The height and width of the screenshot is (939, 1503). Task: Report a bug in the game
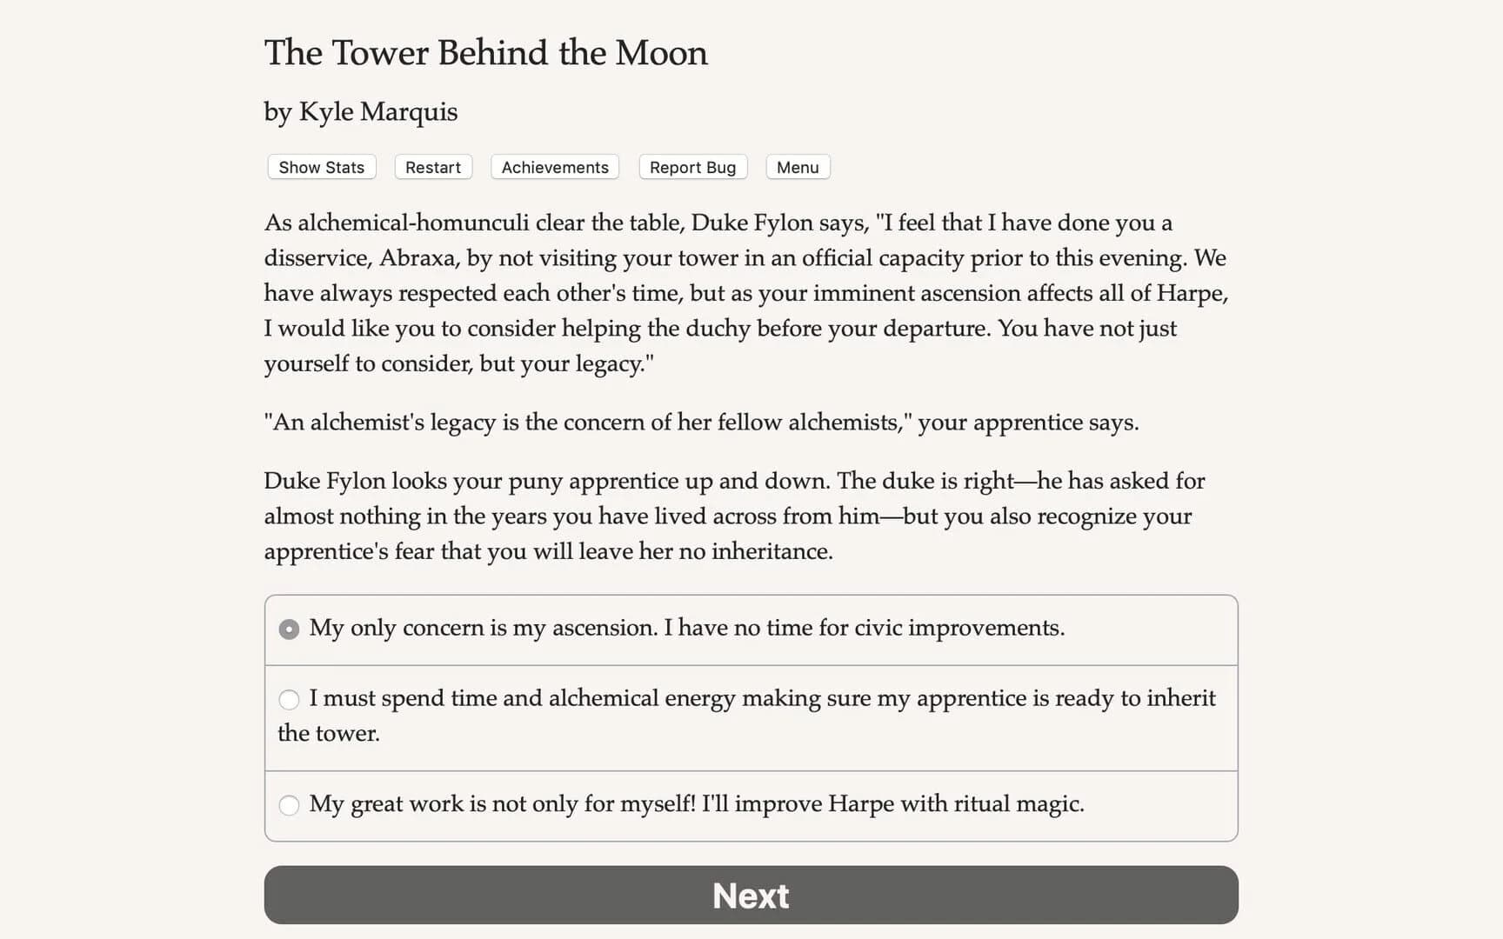(692, 167)
